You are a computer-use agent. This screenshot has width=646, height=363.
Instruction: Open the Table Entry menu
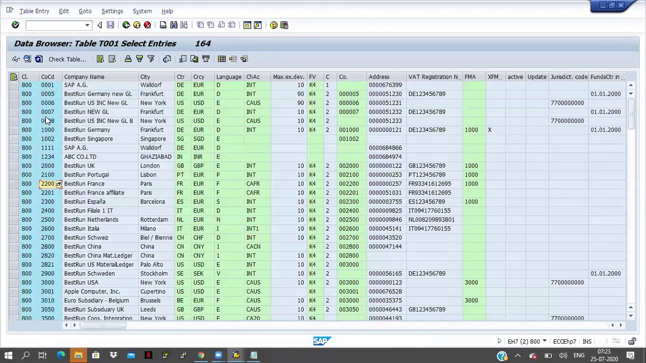pos(34,11)
